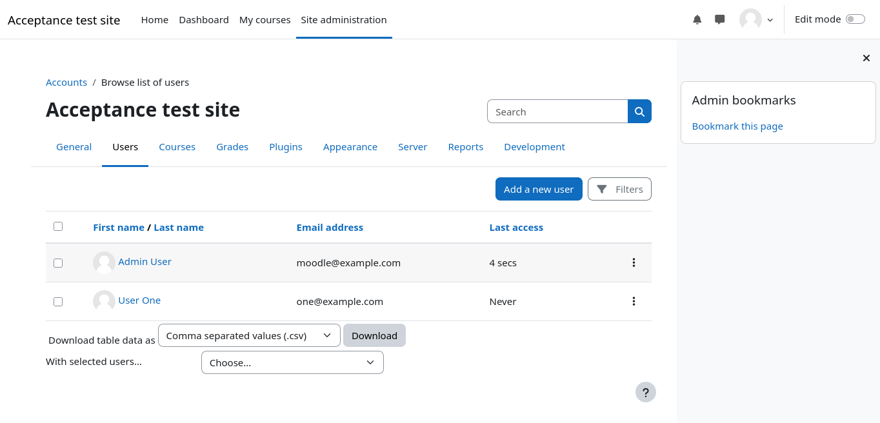Select the Admin User row checkbox
This screenshot has width=880, height=423.
(58, 262)
